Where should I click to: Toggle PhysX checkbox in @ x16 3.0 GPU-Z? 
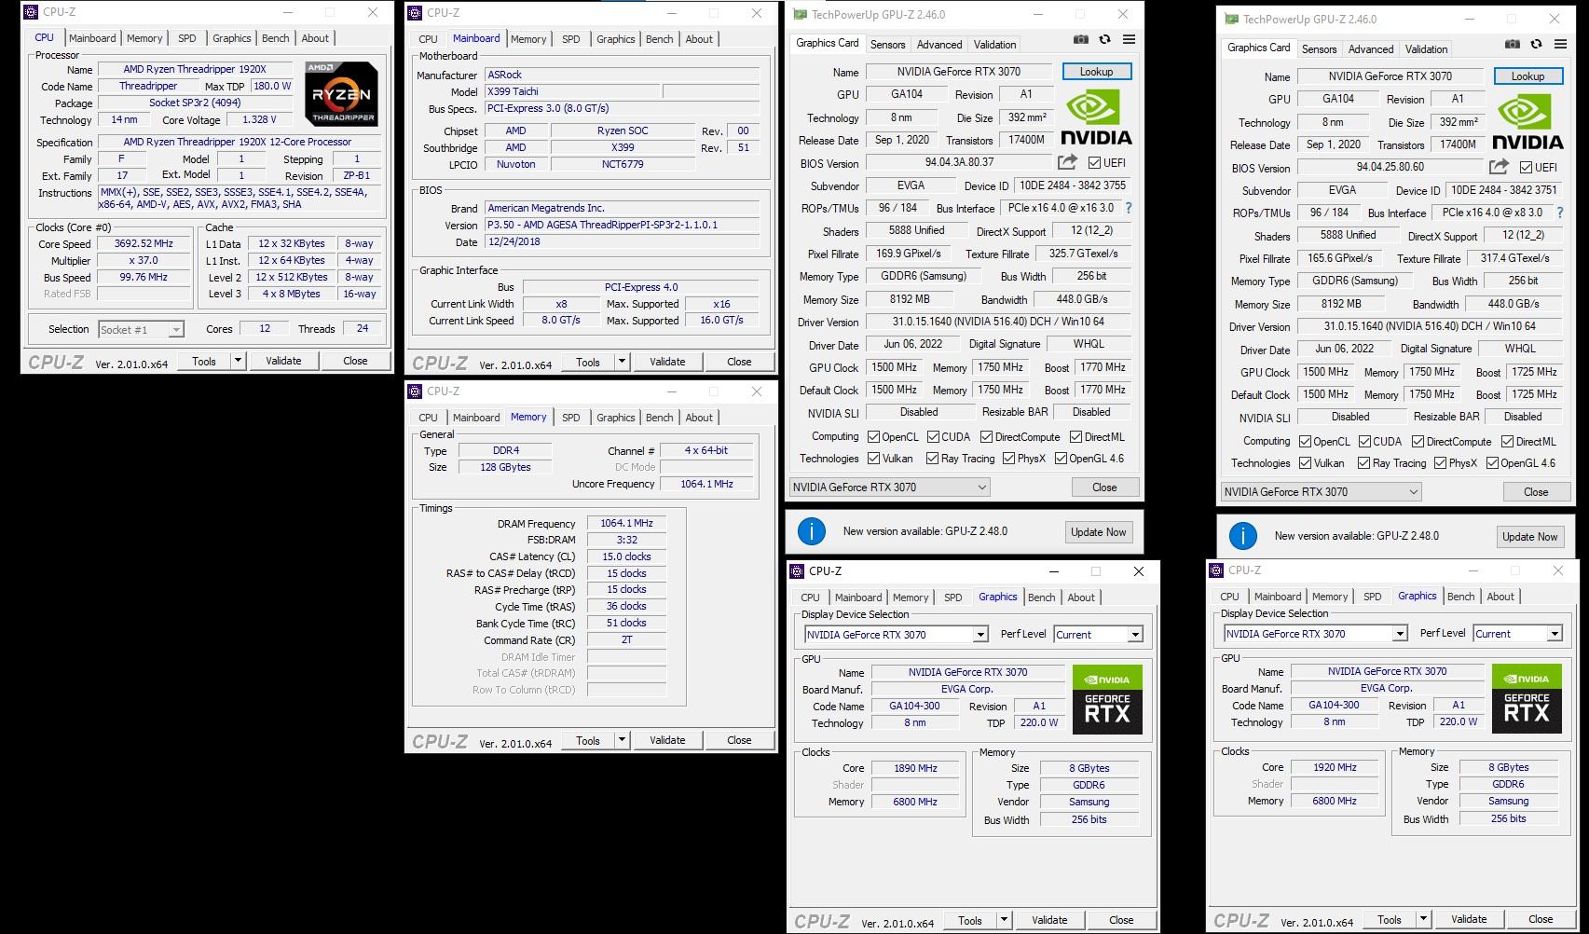point(1008,458)
